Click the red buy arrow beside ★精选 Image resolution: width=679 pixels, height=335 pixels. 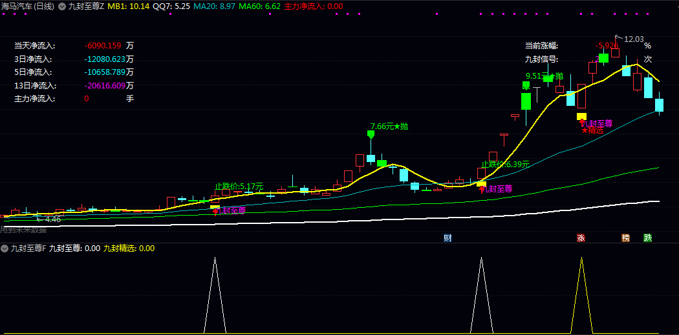click(x=581, y=123)
